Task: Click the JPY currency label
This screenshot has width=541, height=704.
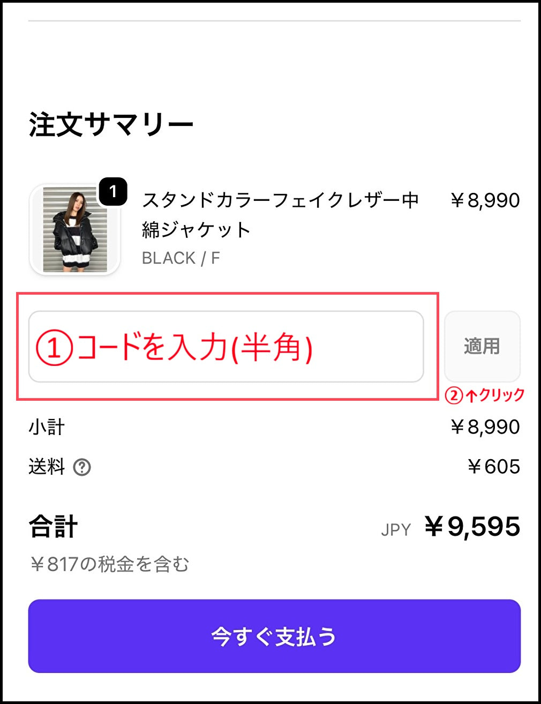Action: (x=396, y=529)
